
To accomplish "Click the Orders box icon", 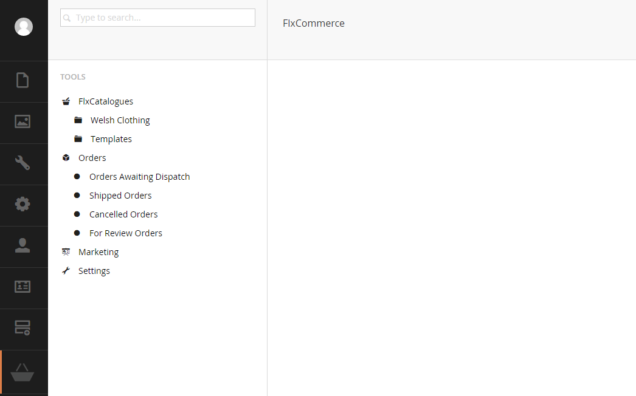I will [66, 158].
